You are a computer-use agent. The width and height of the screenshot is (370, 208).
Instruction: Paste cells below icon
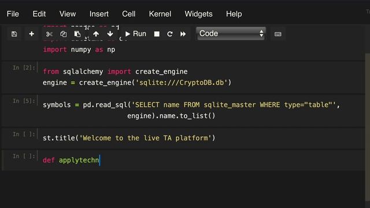[77, 34]
